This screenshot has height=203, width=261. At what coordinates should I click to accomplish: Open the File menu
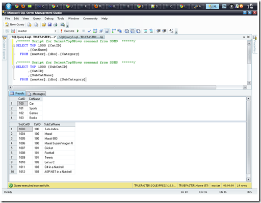pyautogui.click(x=8, y=18)
